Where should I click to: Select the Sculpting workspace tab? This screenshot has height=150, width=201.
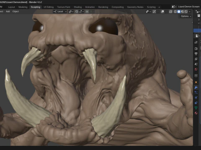pyautogui.click(x=36, y=7)
